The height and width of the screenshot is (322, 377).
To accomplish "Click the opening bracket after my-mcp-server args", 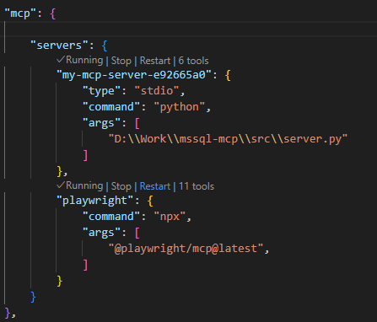I will coord(137,123).
